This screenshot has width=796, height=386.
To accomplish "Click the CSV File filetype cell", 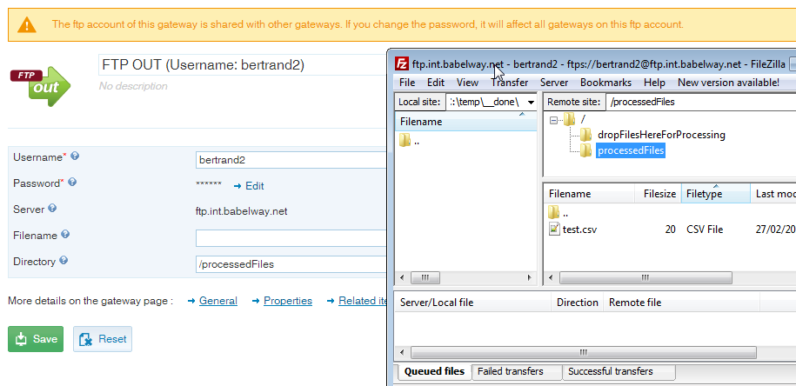I will (704, 230).
